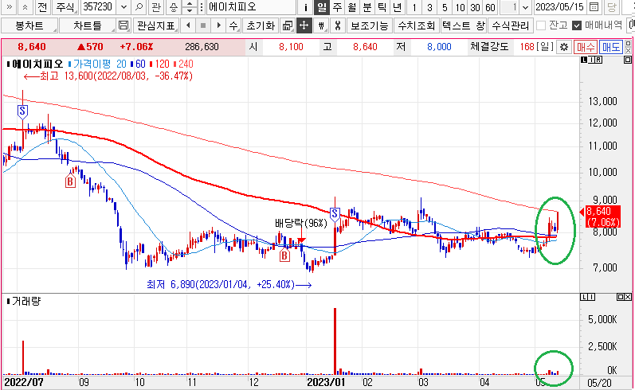Screen dimensions: 635x390
Task: Open the 관심지표 indicators dropdown
Action: tap(155, 26)
